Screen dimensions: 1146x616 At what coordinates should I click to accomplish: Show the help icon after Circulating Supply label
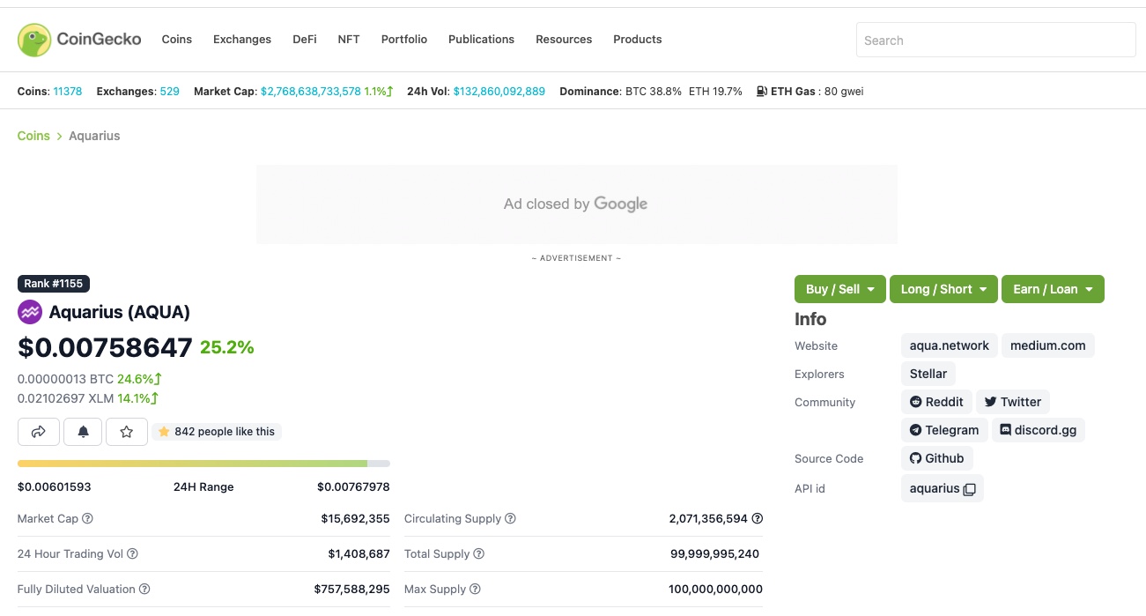point(511,519)
